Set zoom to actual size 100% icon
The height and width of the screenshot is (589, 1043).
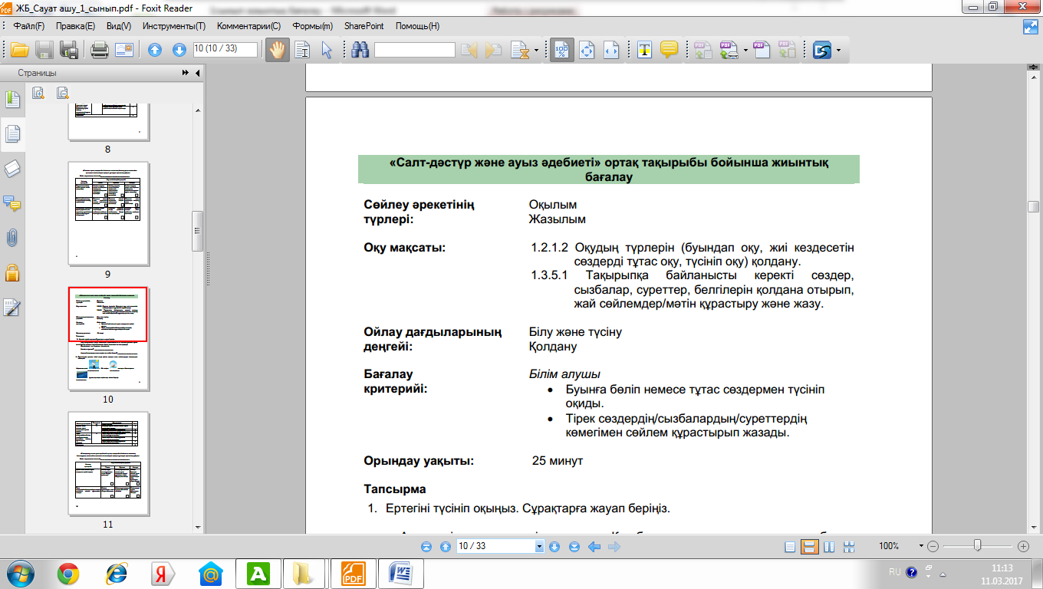pyautogui.click(x=562, y=51)
